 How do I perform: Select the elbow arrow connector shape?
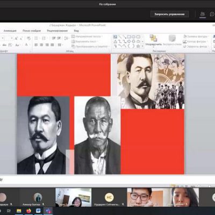tap(124, 41)
